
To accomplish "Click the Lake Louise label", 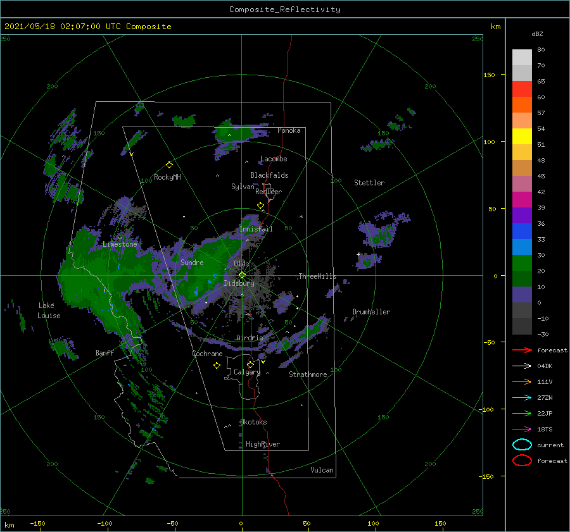I will point(49,311).
